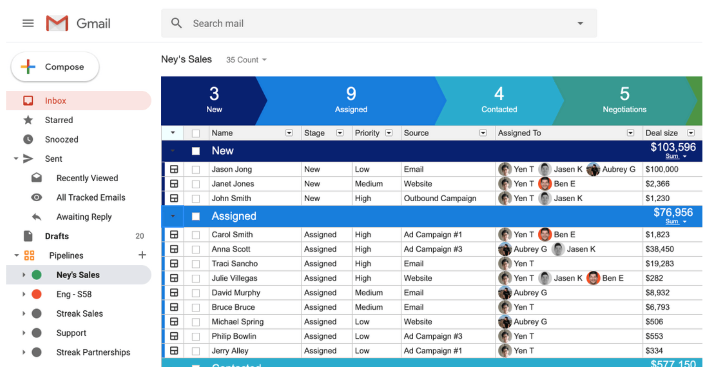Click the green Ney's Sales color dot
The width and height of the screenshot is (708, 371).
37,275
